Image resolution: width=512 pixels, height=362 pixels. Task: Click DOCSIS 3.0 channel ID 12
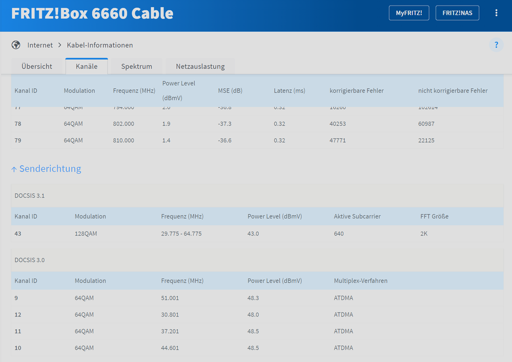(18, 315)
